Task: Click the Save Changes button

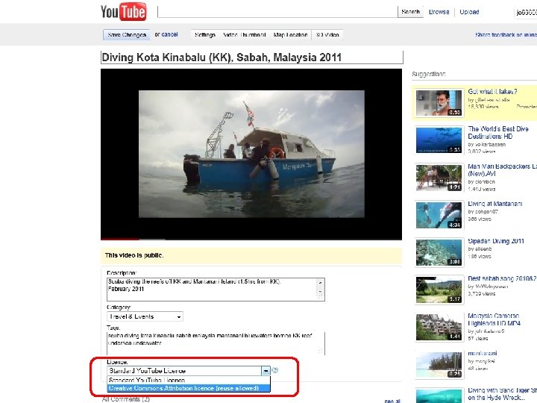Action: 126,35
